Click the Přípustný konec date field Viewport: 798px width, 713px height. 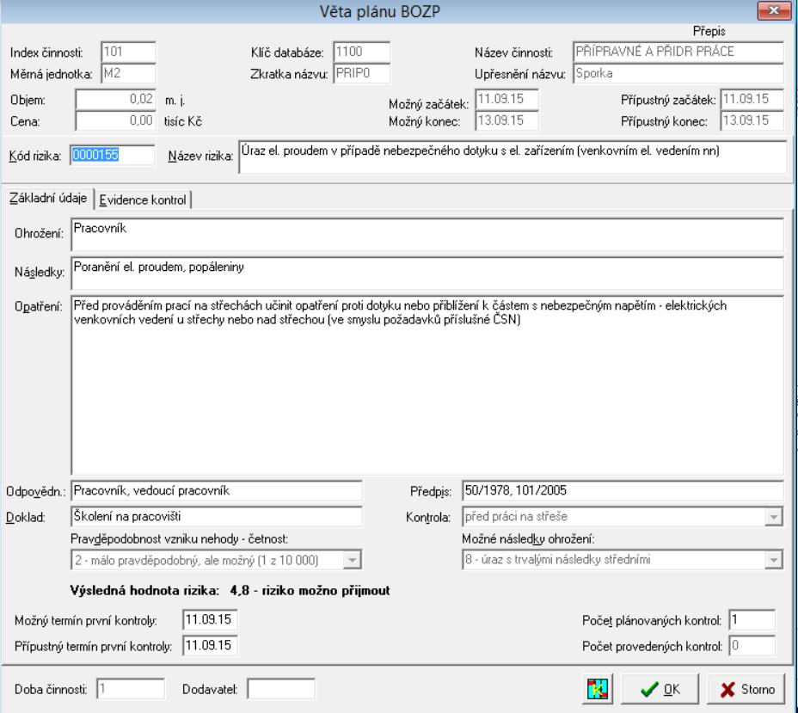pyautogui.click(x=752, y=120)
